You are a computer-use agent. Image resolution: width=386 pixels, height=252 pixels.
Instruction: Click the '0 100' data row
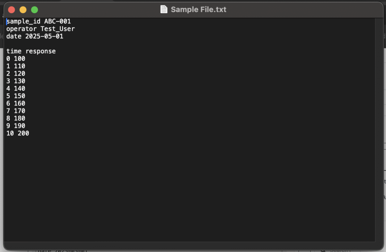coord(16,59)
